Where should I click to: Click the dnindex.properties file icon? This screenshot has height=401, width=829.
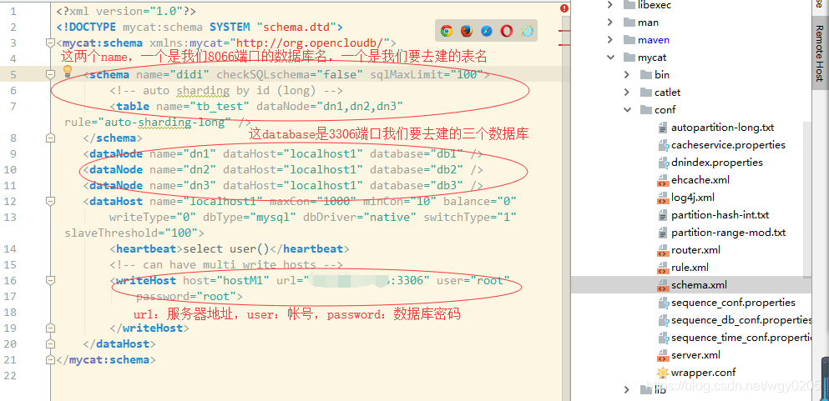click(x=663, y=163)
